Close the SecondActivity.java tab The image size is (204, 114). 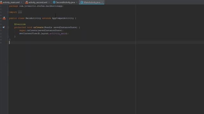click(76, 2)
